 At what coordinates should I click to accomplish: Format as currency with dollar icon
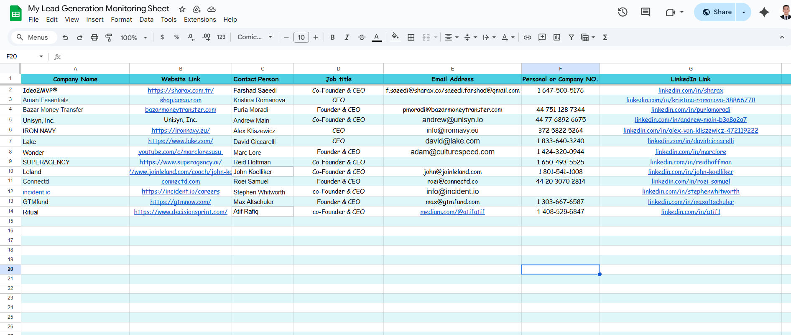pyautogui.click(x=162, y=38)
